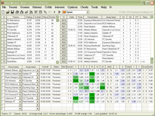
Task: Click the single play arrow toolbar icon
Action: pyautogui.click(x=55, y=12)
